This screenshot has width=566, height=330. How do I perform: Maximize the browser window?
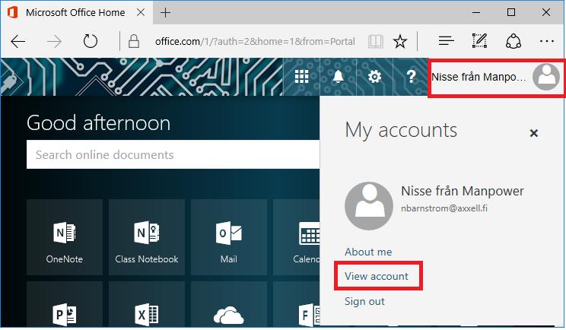tap(511, 13)
